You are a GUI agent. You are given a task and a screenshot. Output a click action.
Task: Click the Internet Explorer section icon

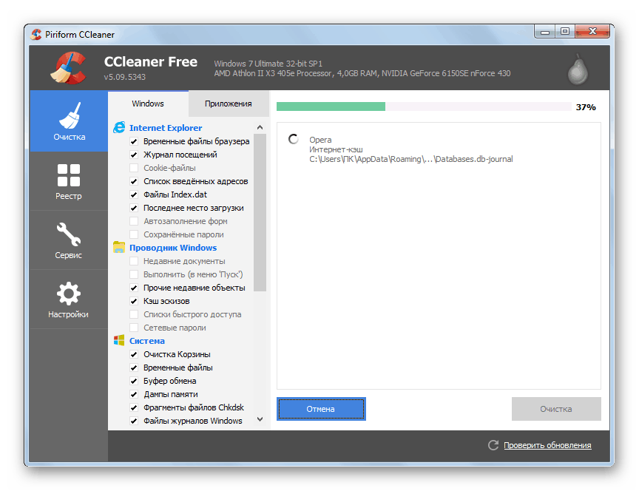pyautogui.click(x=119, y=127)
